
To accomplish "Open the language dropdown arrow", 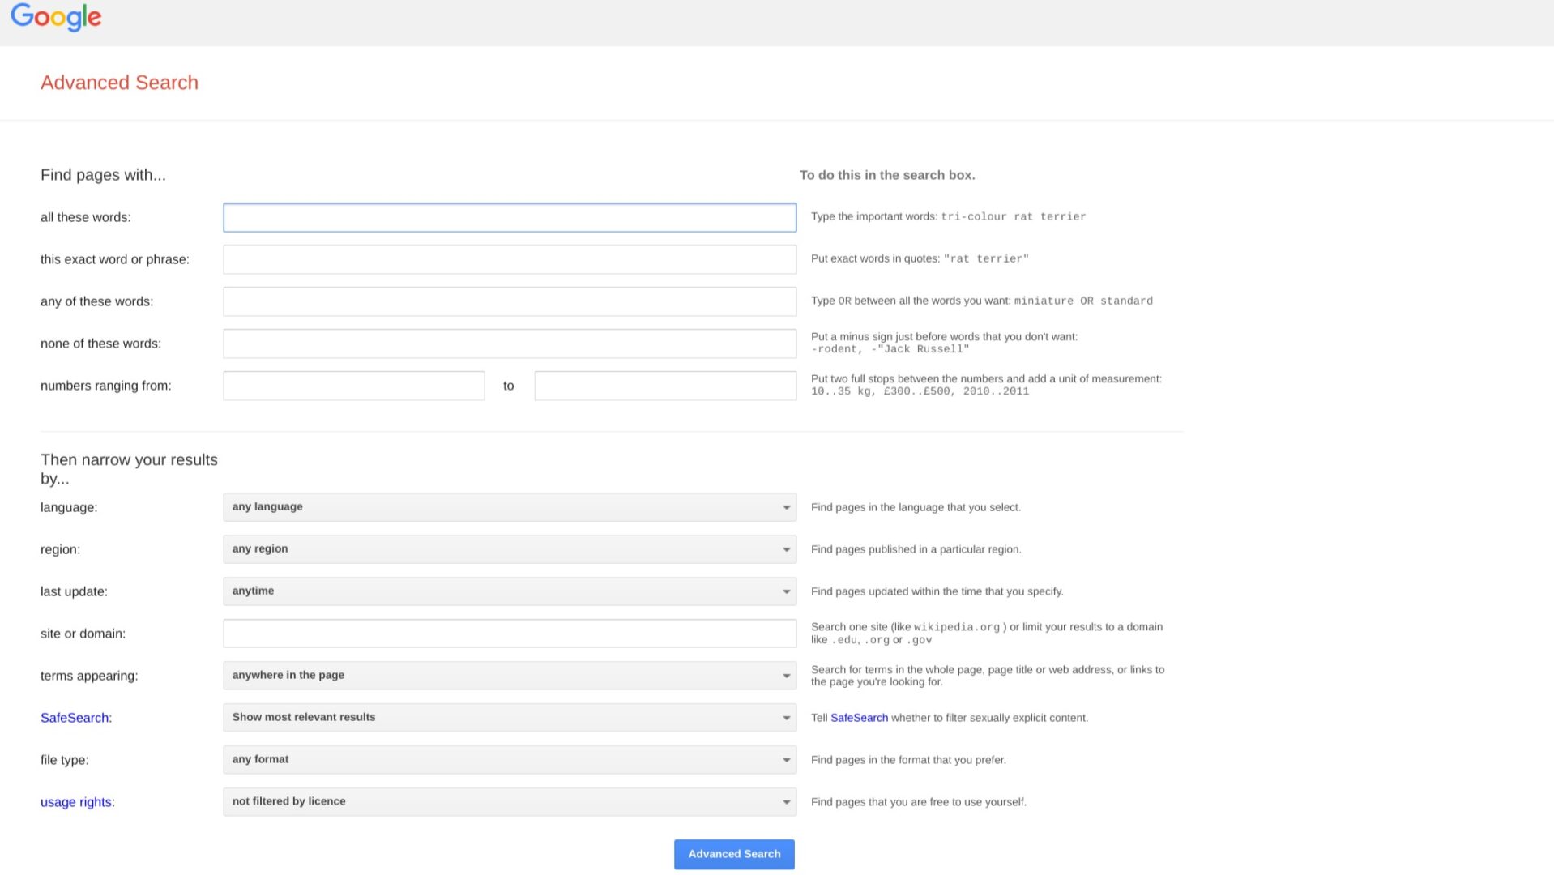I will (784, 507).
